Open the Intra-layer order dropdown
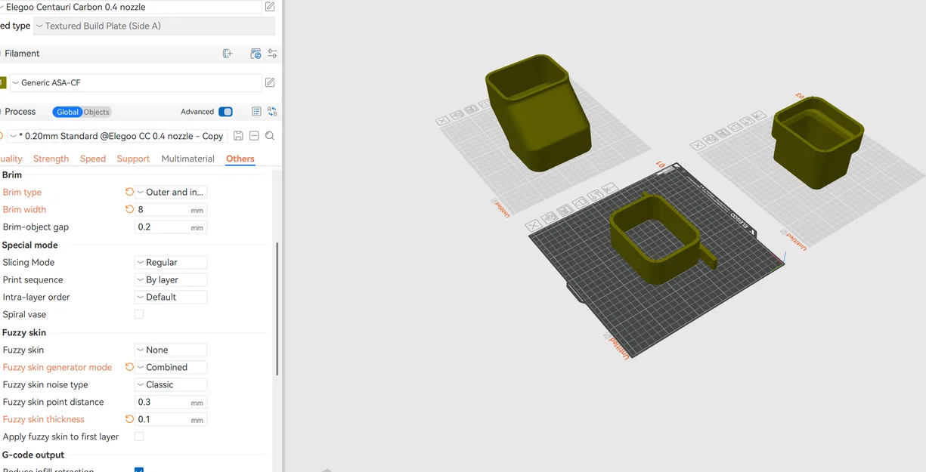Screen dimensions: 926x472 (x=171, y=297)
